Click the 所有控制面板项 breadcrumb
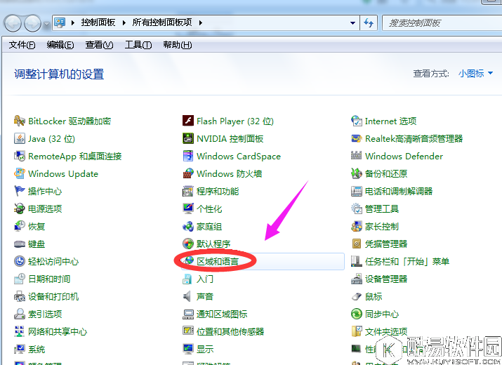Viewport: 502px width, 365px height. [162, 22]
